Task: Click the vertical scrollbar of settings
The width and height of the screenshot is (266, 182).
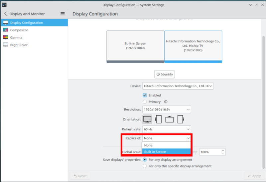Action: [x=263, y=102]
